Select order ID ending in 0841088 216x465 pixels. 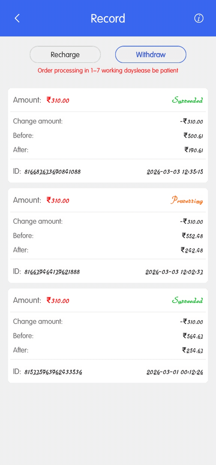52,172
